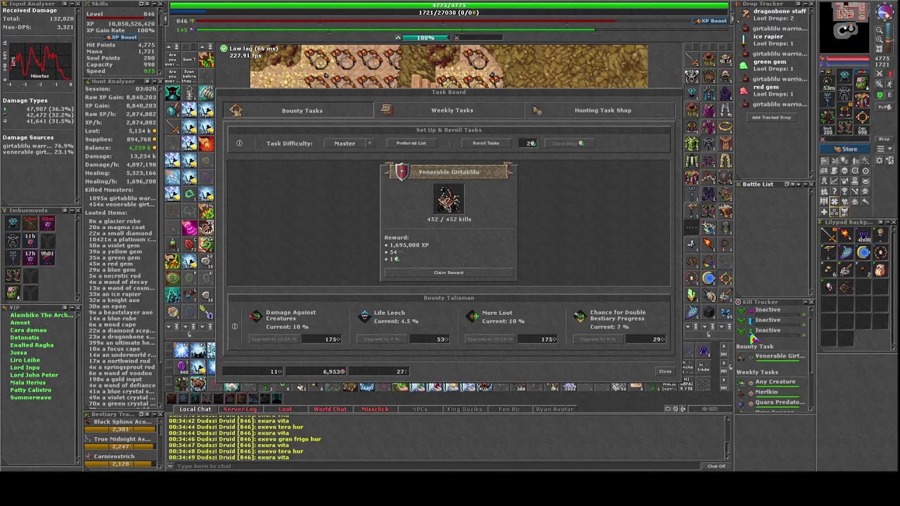Image resolution: width=900 pixels, height=506 pixels.
Task: Click the minimap view
Action: click(x=846, y=27)
